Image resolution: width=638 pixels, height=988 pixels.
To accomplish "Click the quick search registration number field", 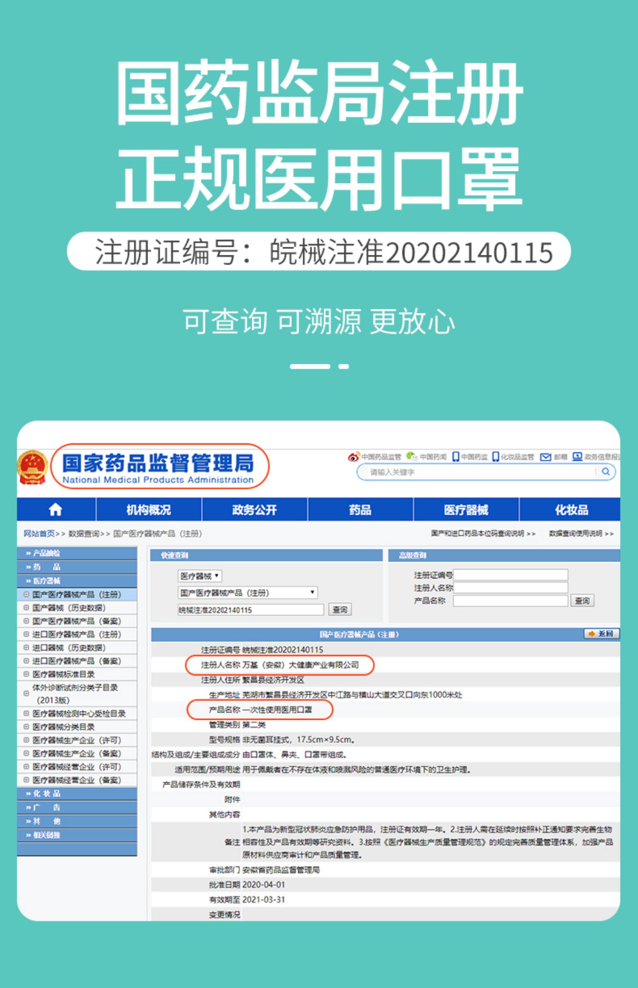I will click(x=251, y=610).
